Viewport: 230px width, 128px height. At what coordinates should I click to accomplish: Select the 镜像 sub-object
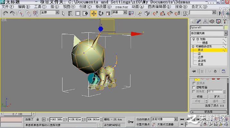tap(205, 43)
